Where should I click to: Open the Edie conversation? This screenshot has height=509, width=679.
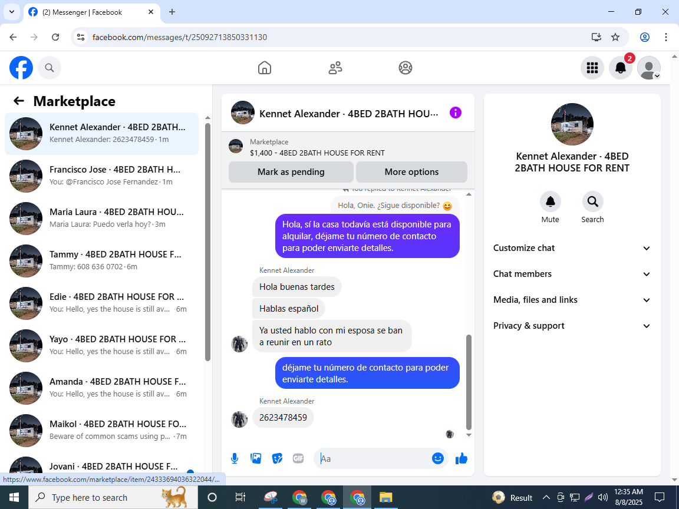pyautogui.click(x=102, y=303)
